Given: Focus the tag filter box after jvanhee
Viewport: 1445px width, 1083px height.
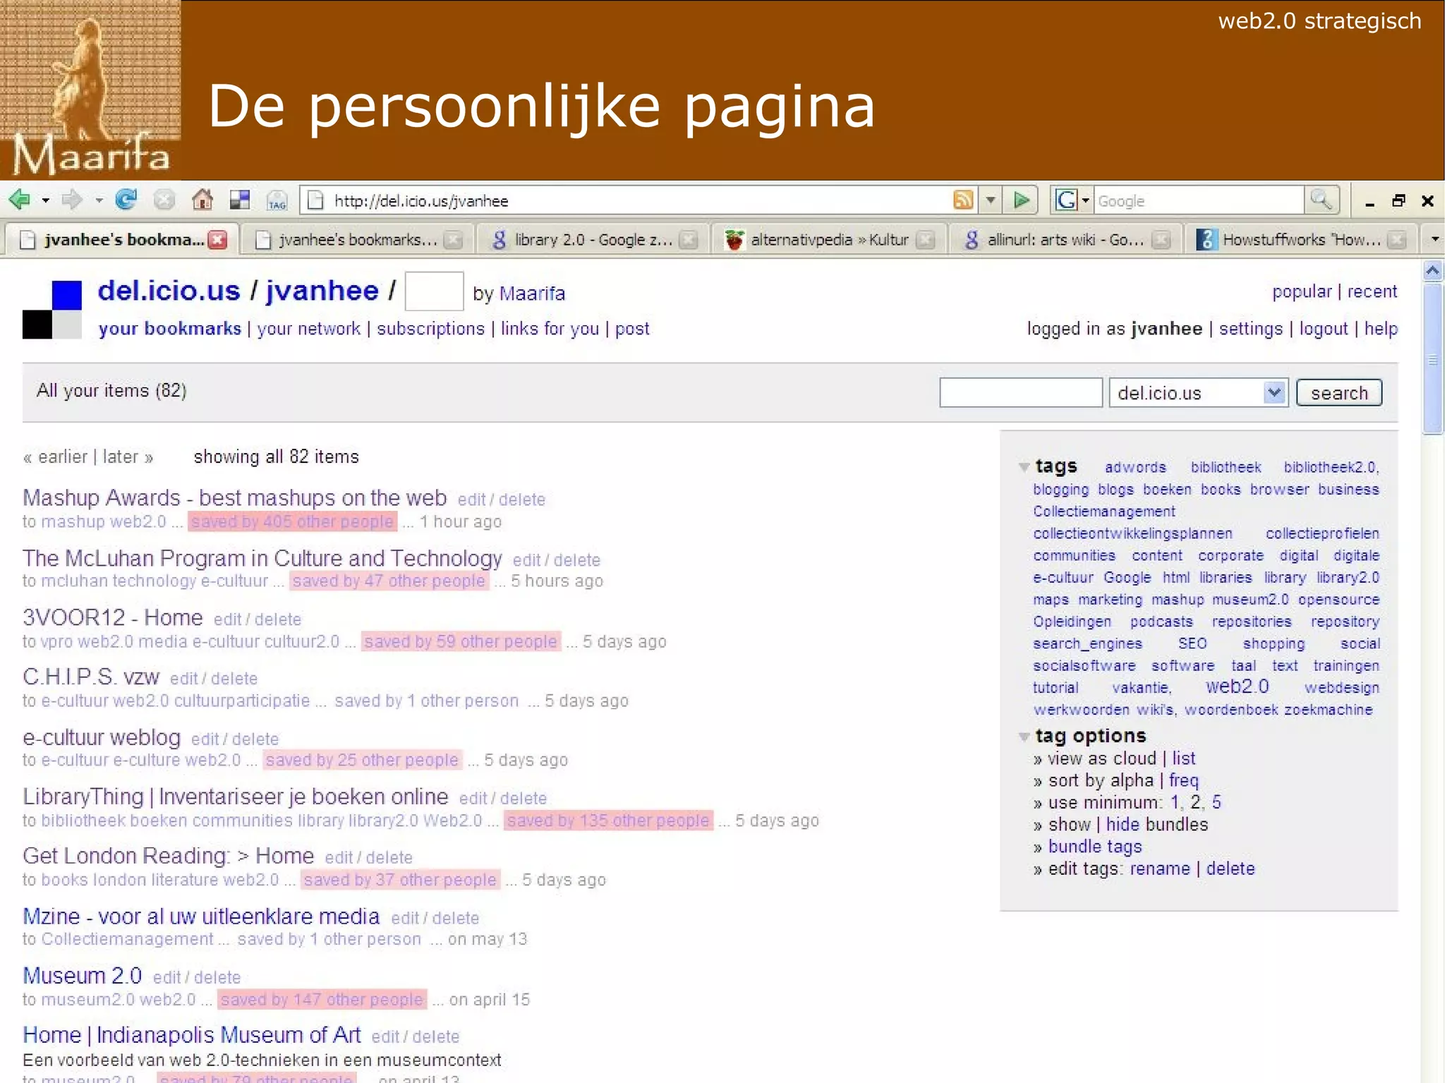Looking at the screenshot, I should [434, 291].
